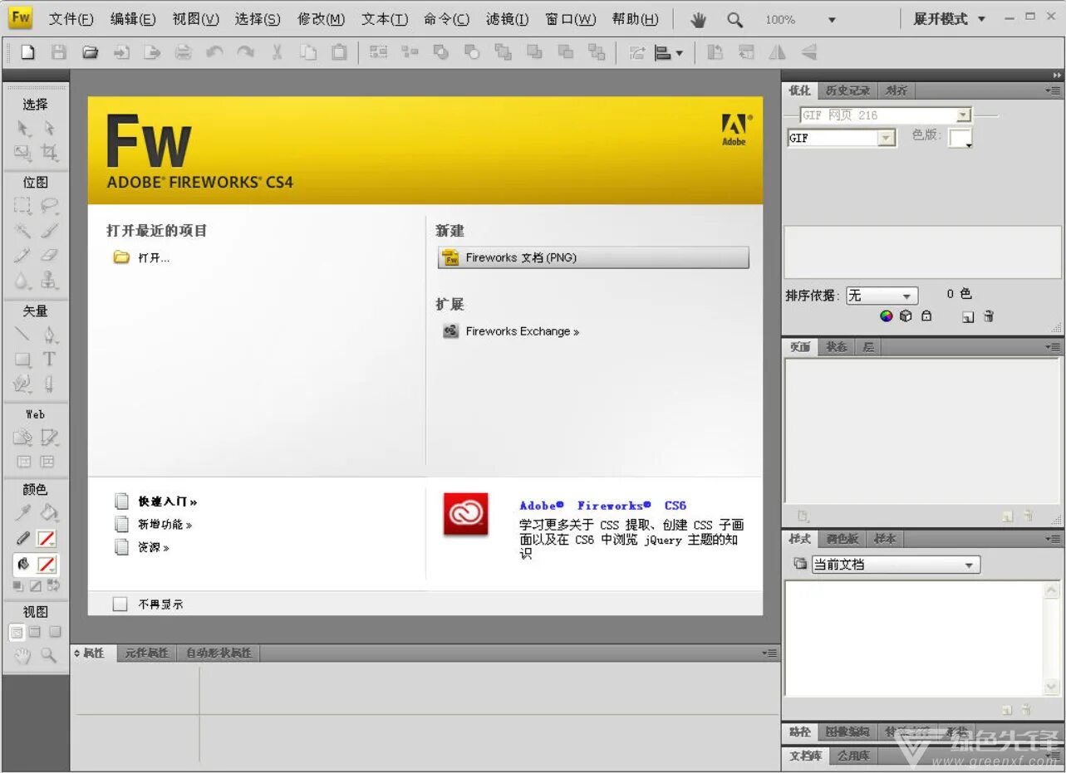Click the Paste clipboard toolbar icon
The image size is (1066, 773).
[339, 52]
